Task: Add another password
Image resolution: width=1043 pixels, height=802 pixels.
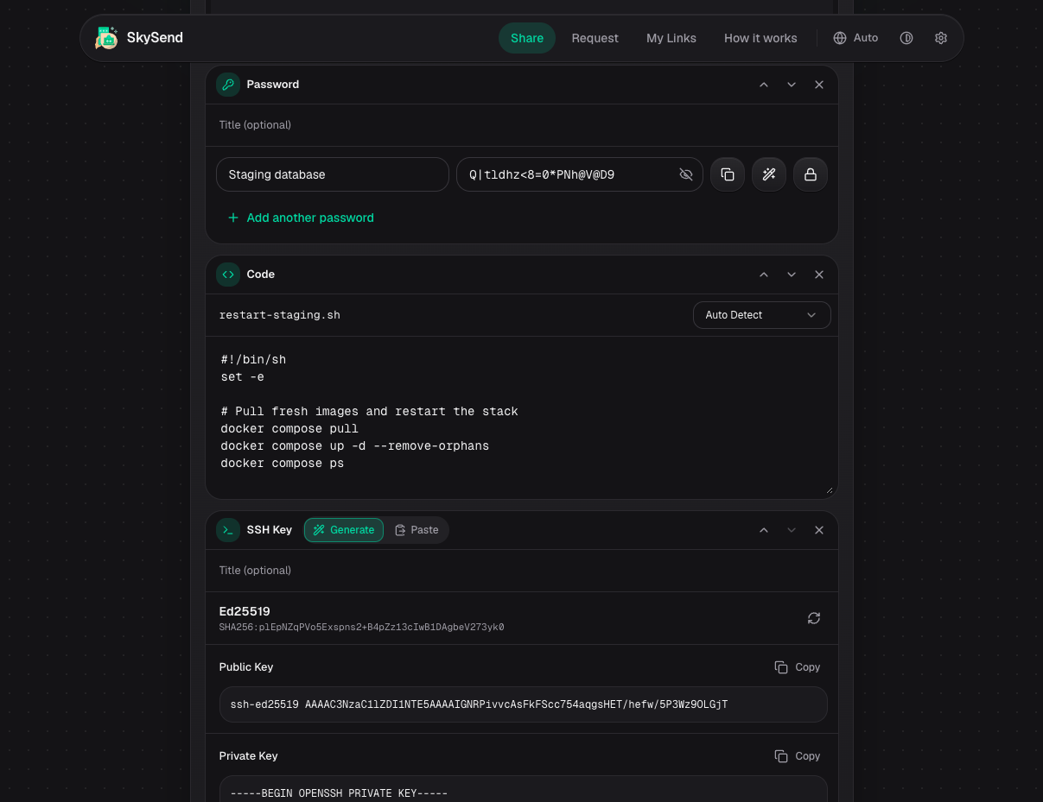Action: point(301,218)
